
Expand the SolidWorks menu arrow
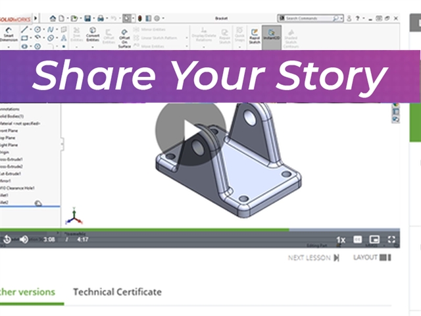click(x=36, y=18)
